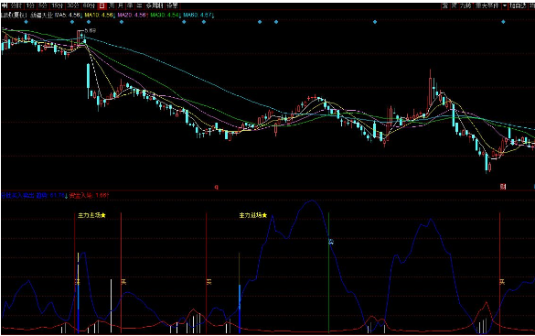Screen dimensions: 535x336
Task: Expand the 重大事件 dropdown arrow
Action: (505, 5)
